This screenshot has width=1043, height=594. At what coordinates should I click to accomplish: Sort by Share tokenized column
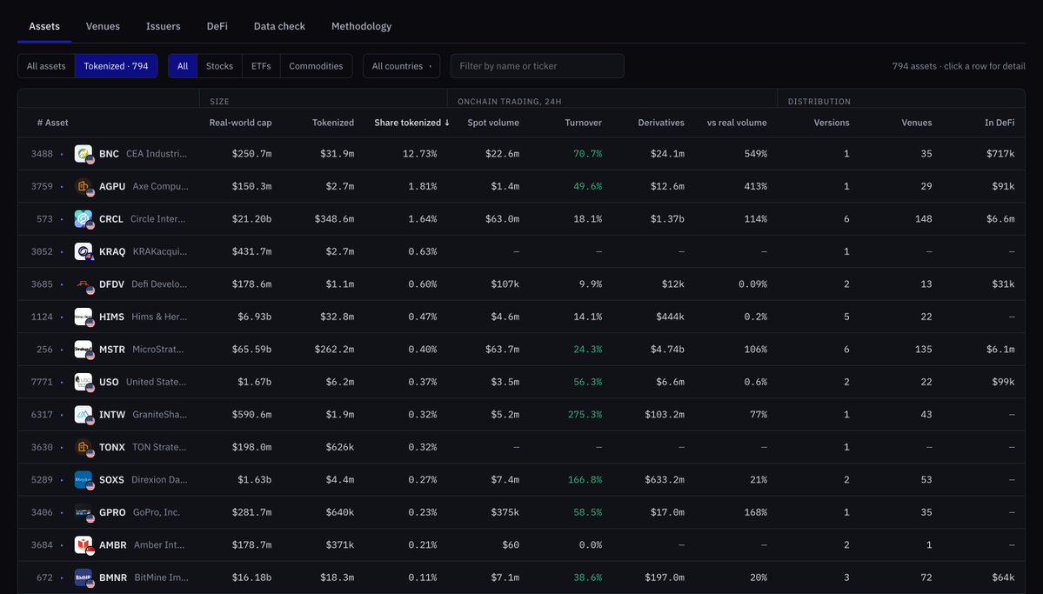click(411, 123)
